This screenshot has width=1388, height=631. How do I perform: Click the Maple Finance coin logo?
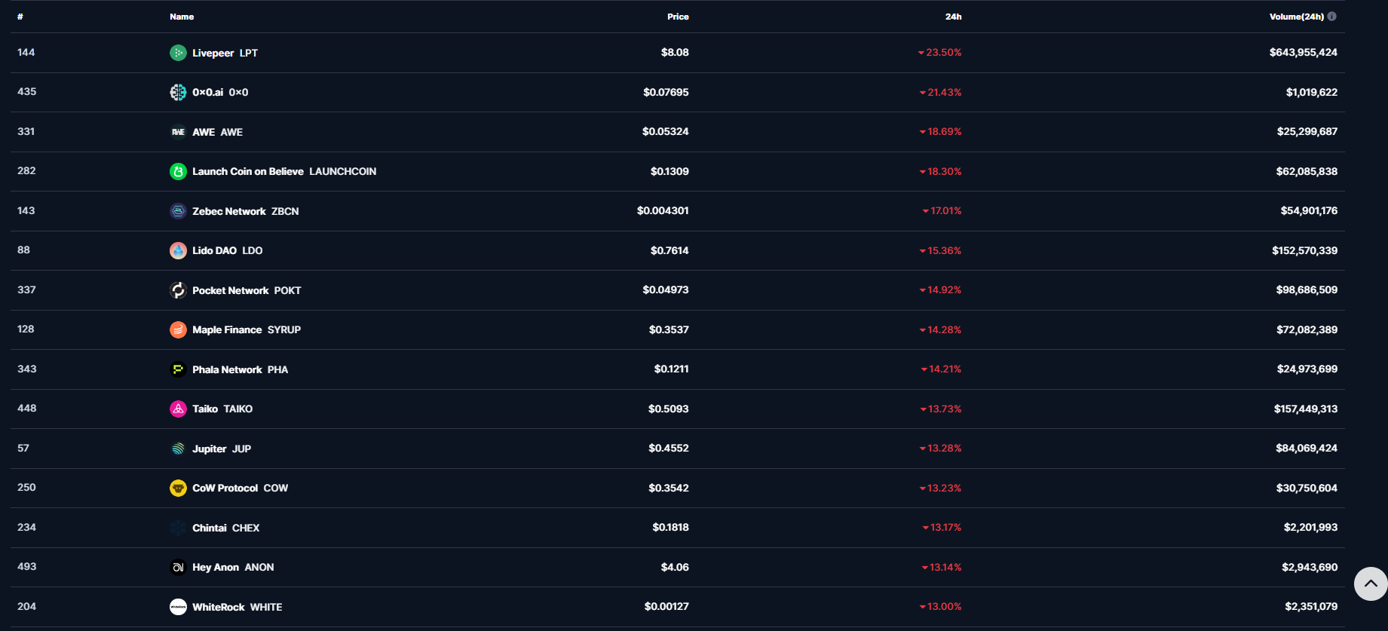coord(178,329)
